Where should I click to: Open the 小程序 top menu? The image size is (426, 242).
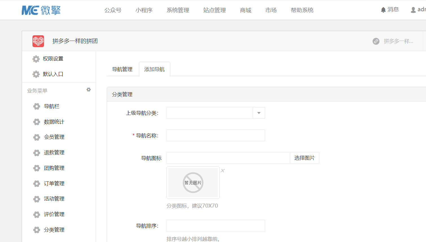tap(144, 10)
